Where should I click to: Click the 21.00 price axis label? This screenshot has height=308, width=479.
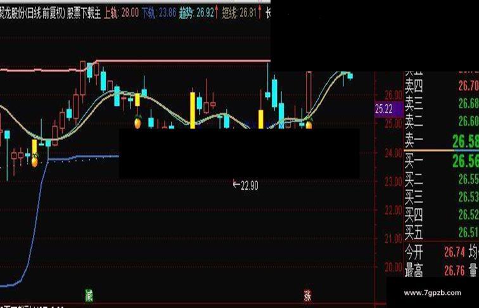coord(393,238)
